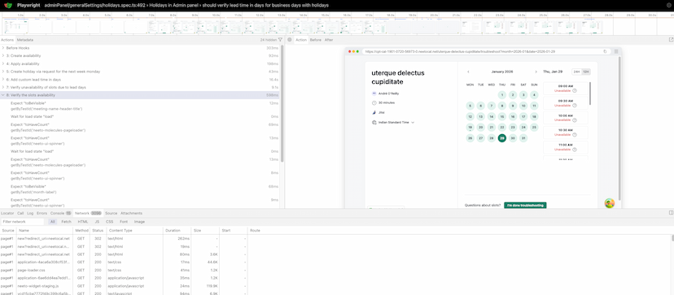Screen dimensions: 674x295
Task: Switch time format to 12H
Action: [x=585, y=72]
